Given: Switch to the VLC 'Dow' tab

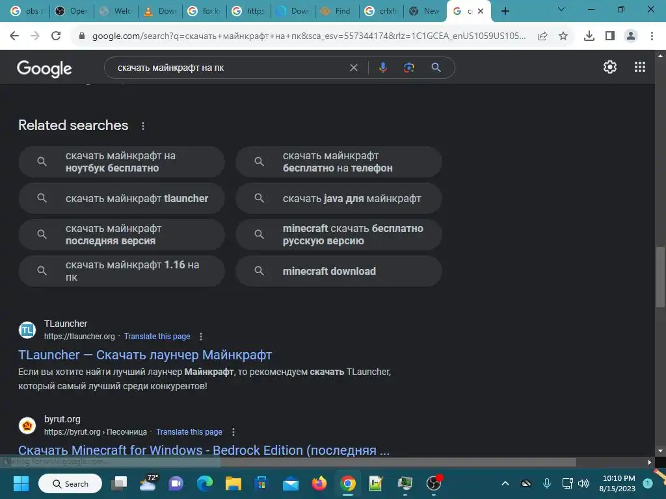Looking at the screenshot, I should [161, 11].
